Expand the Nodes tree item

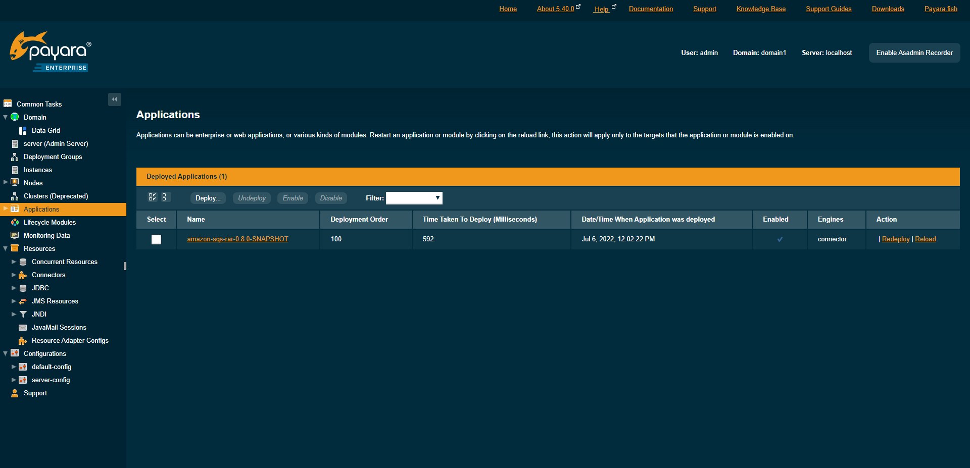point(5,183)
